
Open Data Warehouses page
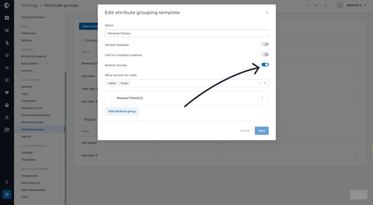33,190
